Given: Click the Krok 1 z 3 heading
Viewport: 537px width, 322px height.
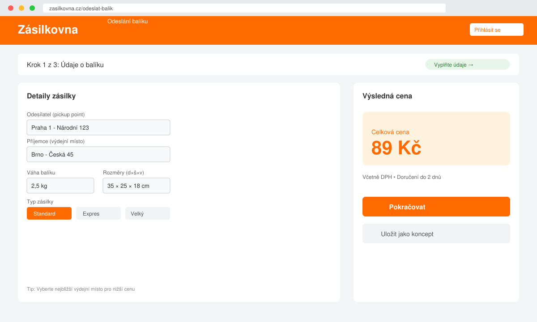Looking at the screenshot, I should pyautogui.click(x=65, y=64).
